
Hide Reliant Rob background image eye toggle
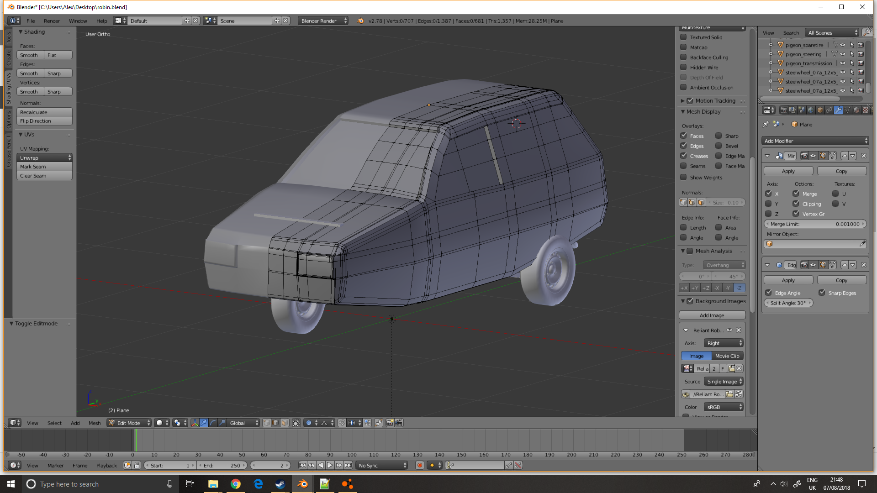(x=729, y=330)
